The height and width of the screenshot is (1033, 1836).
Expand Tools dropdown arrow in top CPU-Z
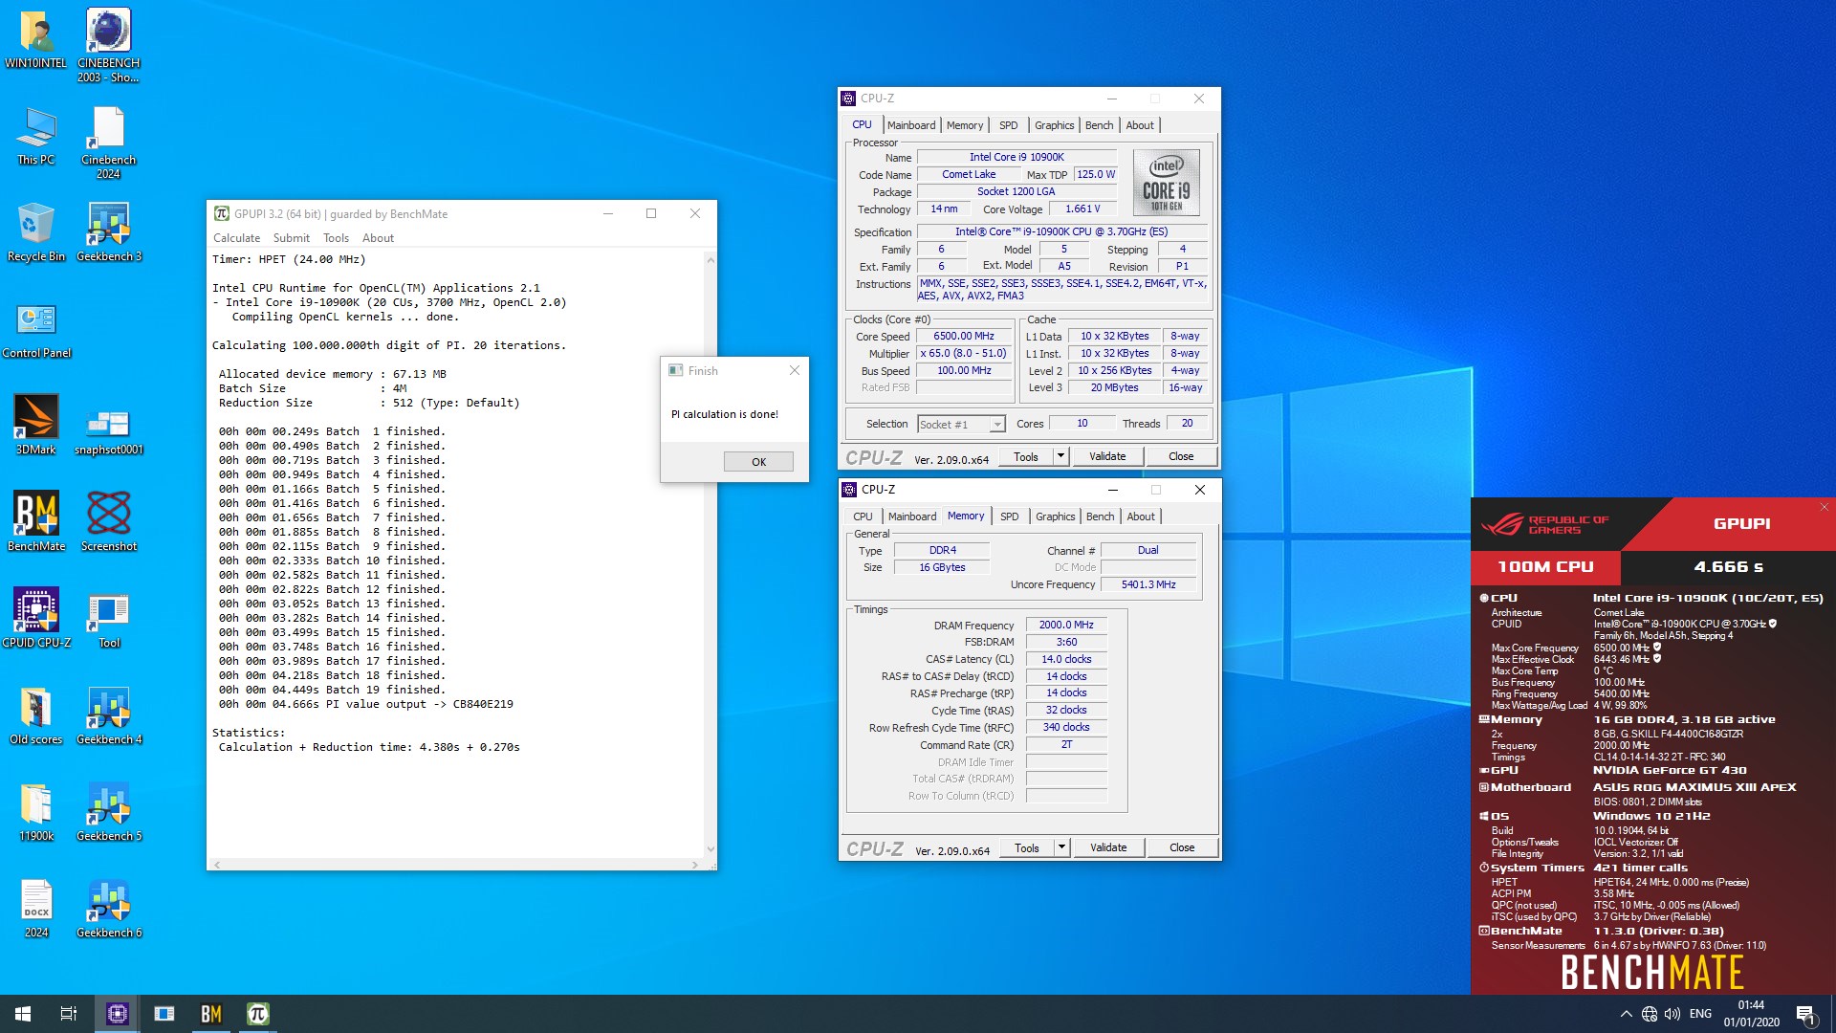coord(1060,456)
